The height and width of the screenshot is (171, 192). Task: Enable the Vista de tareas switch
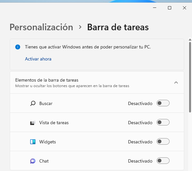(x=163, y=122)
